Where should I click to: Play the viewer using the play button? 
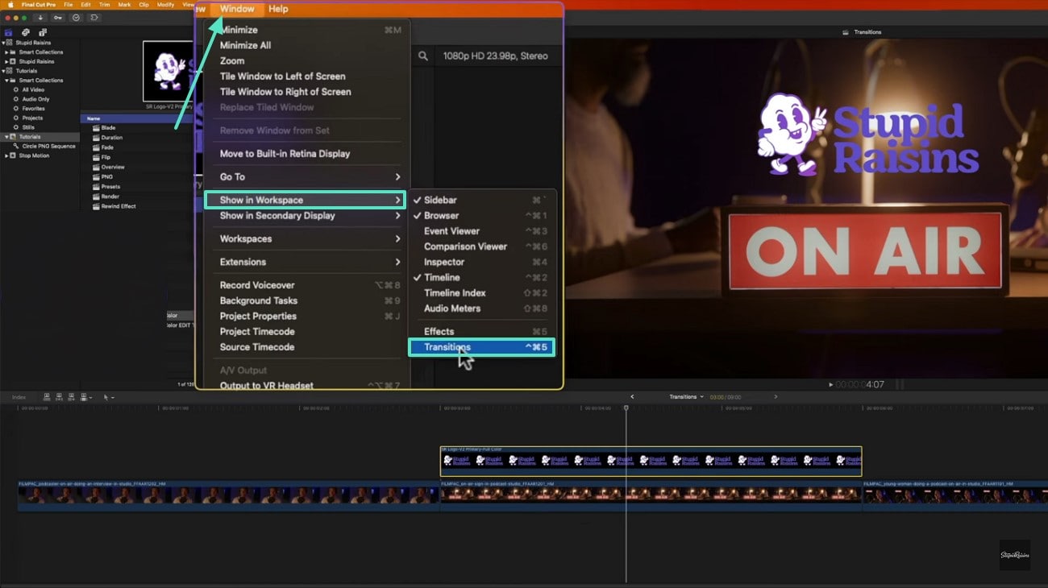[x=830, y=385]
